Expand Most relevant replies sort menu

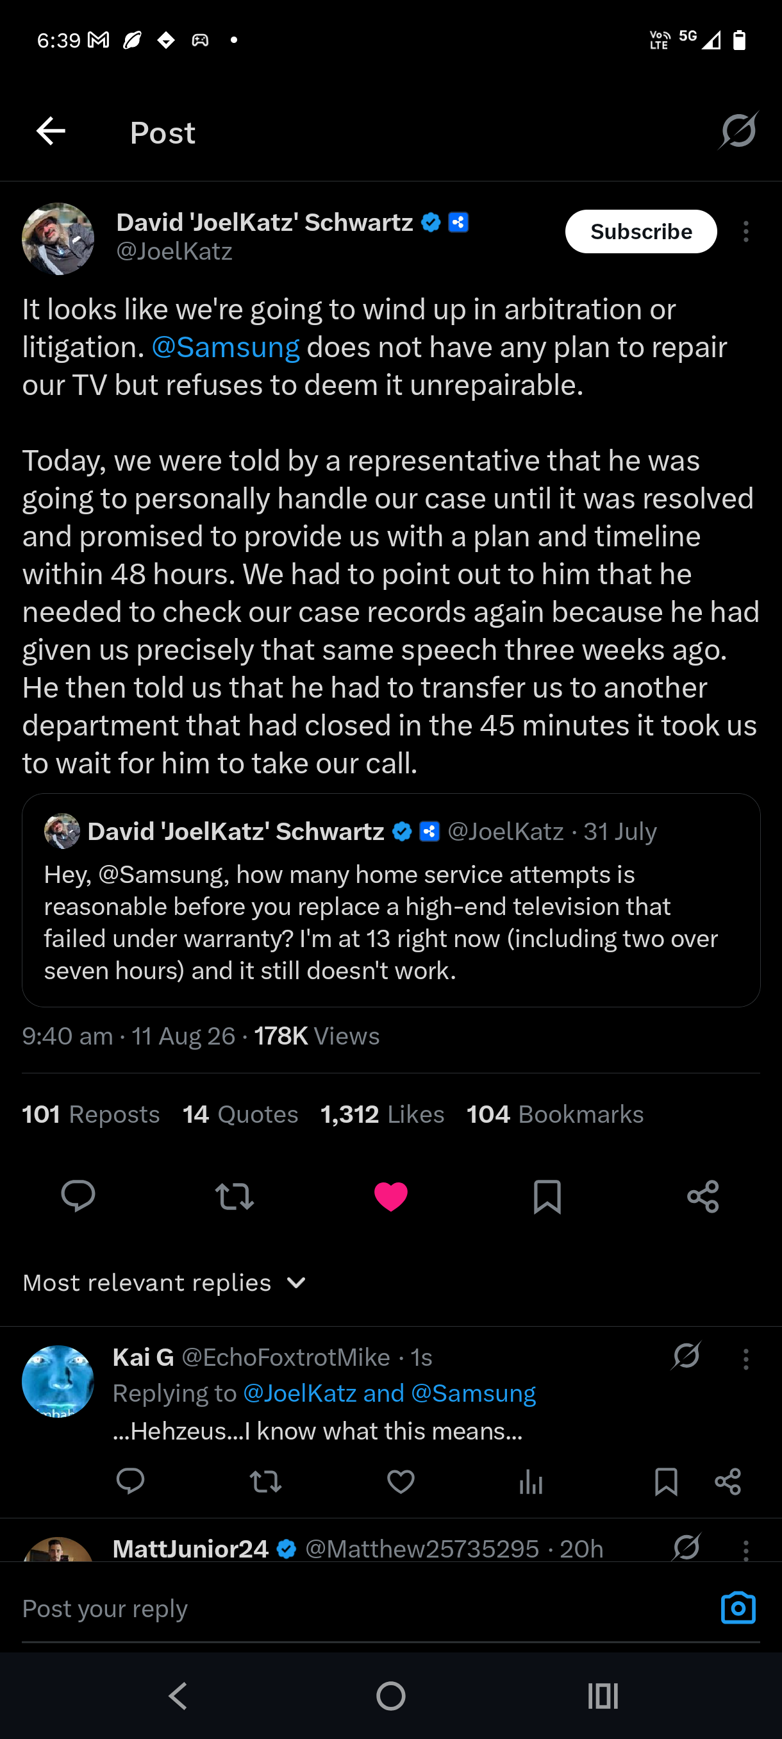165,1282
